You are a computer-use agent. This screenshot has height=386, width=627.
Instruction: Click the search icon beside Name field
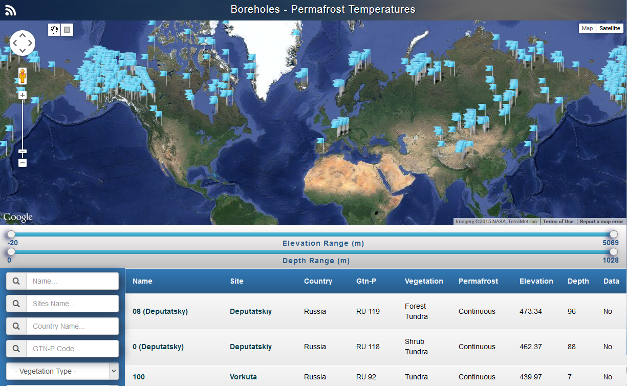point(16,281)
